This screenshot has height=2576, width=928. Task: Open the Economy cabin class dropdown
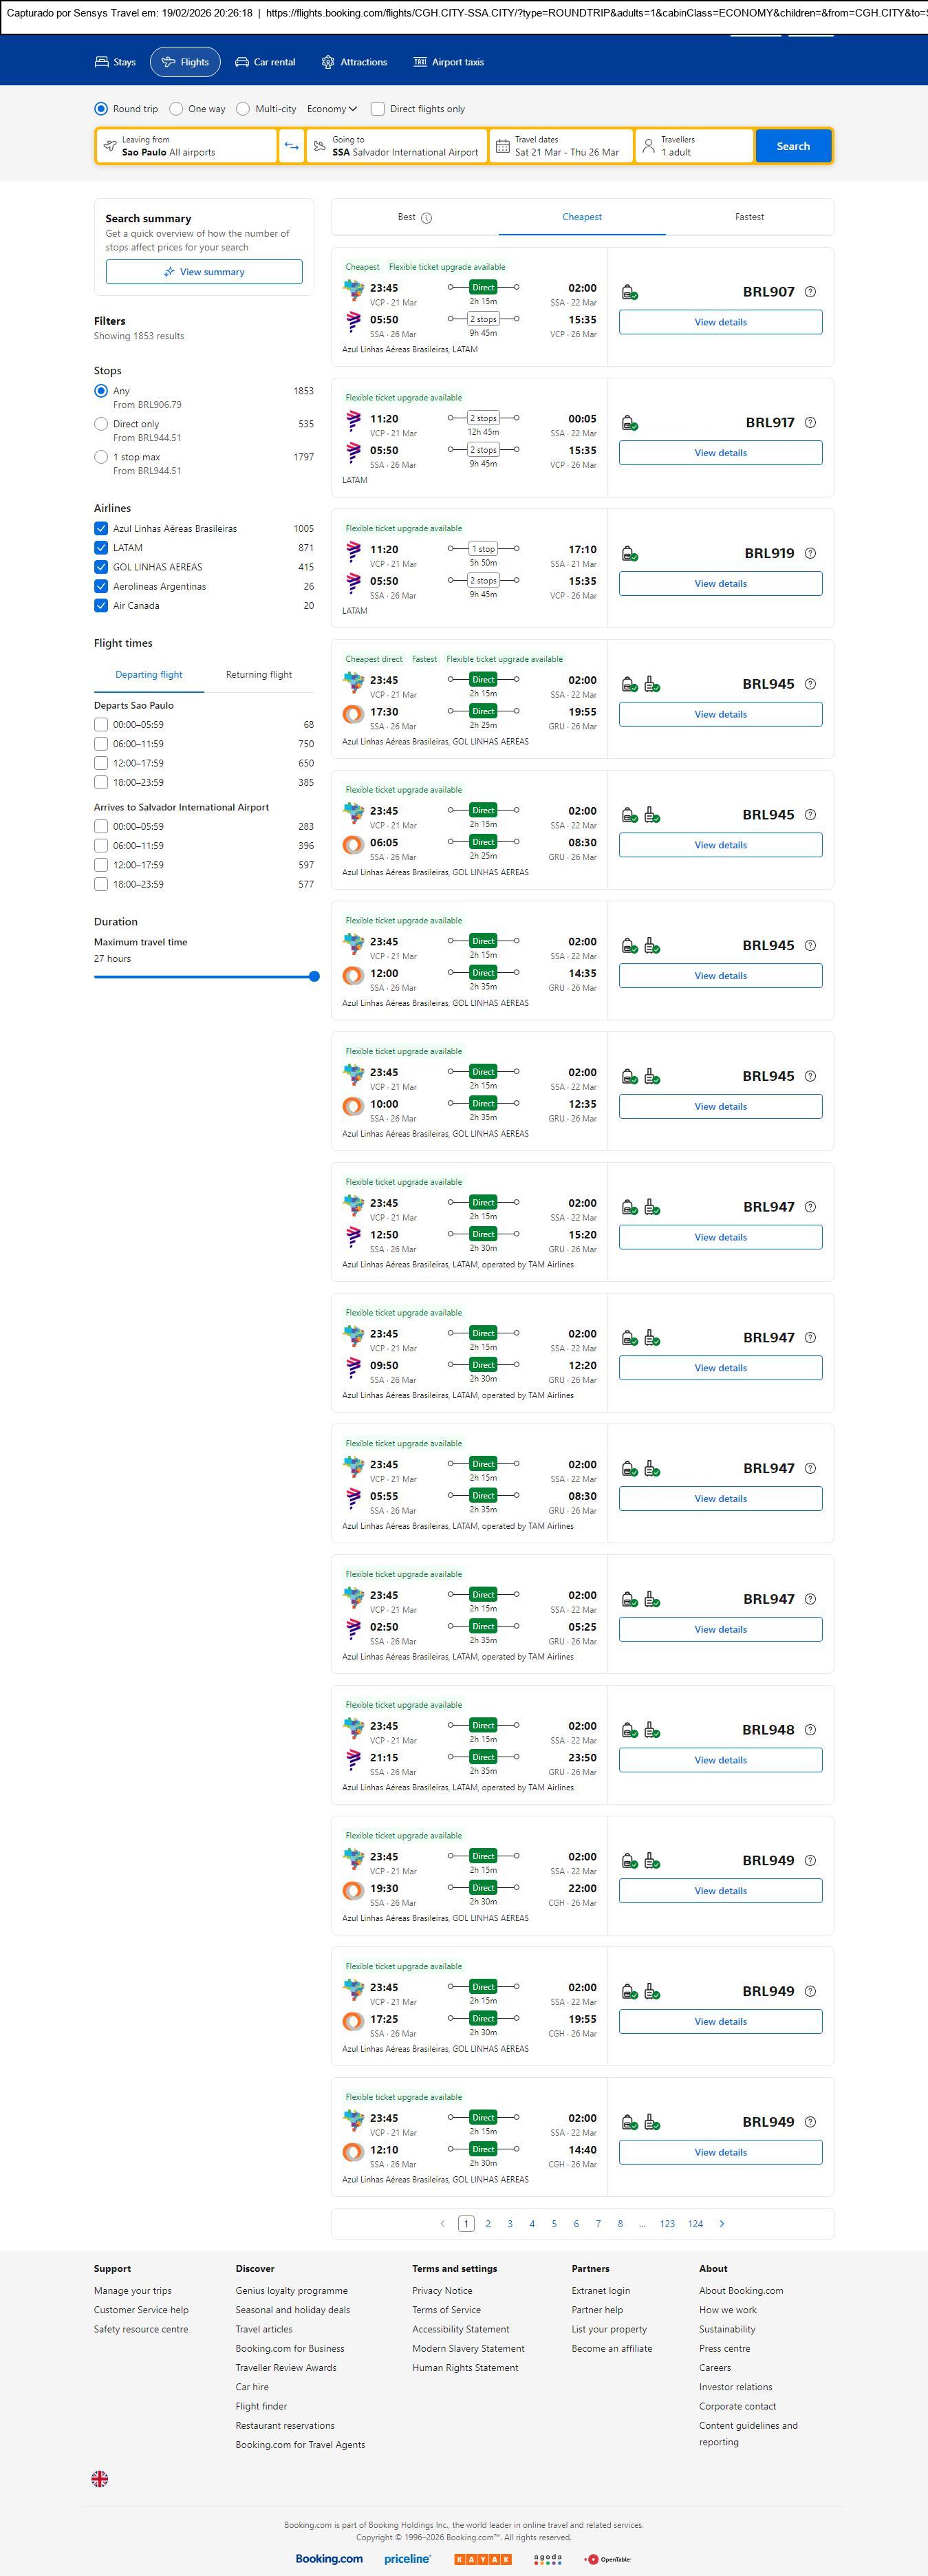coord(332,109)
